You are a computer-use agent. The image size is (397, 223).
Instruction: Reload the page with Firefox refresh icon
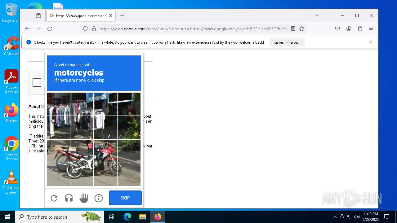coord(50,29)
